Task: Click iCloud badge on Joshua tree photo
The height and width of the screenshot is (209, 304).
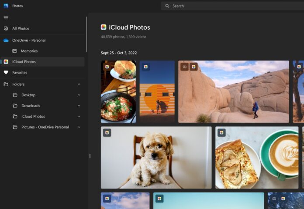Action: pos(299,67)
